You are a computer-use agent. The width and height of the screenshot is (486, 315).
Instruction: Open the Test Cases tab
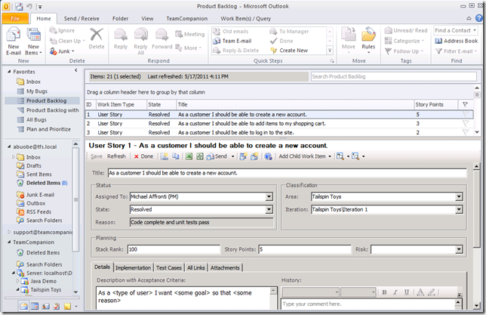pos(168,267)
